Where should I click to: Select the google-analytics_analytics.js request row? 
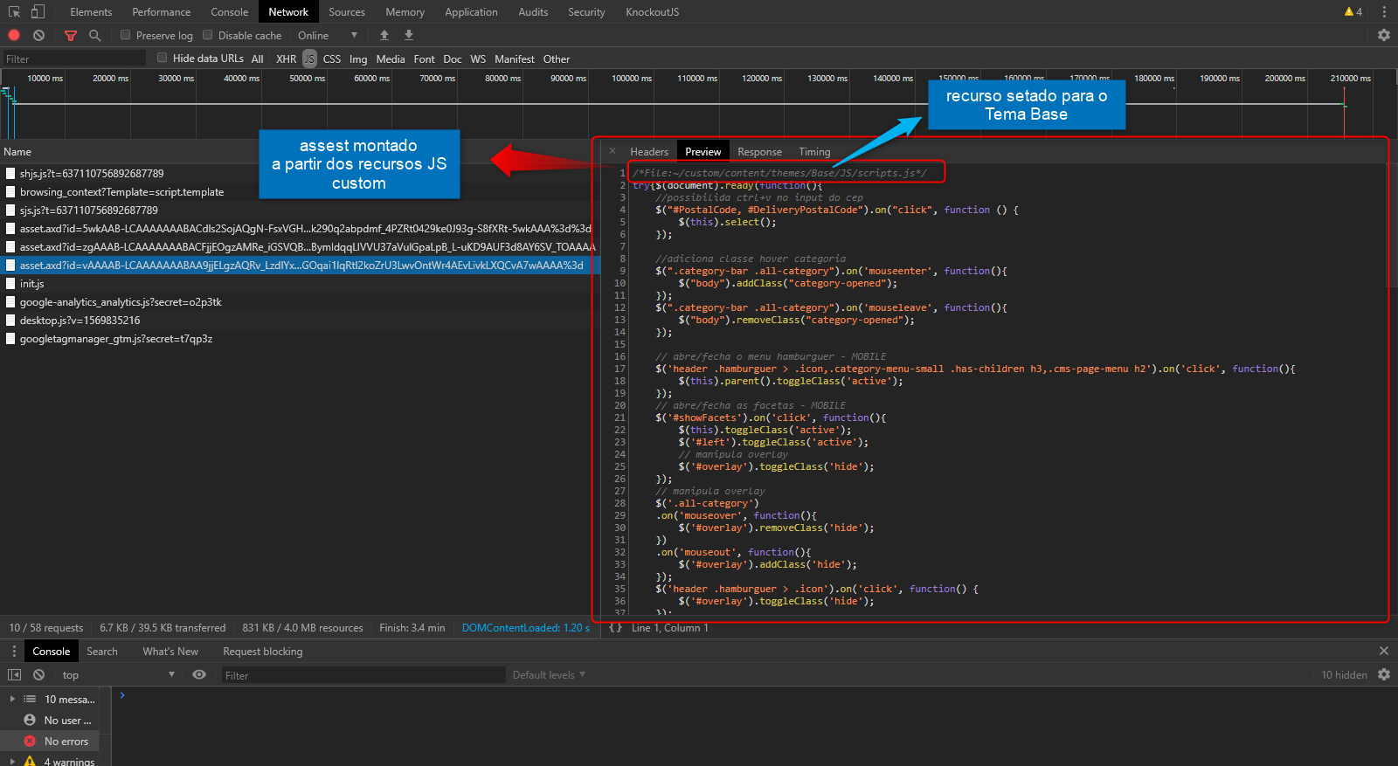pos(300,301)
